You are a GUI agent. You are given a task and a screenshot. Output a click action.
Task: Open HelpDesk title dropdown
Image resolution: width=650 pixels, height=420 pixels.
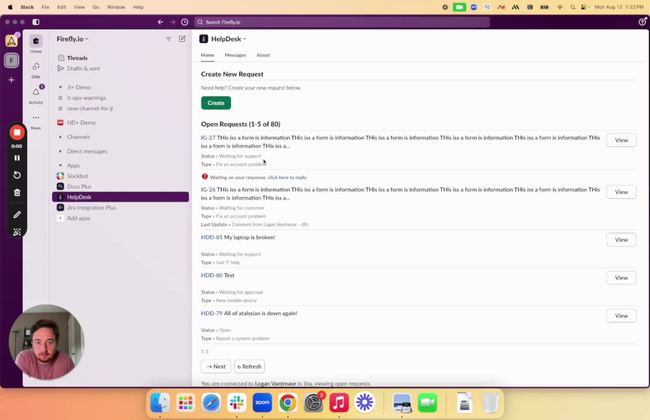click(229, 38)
